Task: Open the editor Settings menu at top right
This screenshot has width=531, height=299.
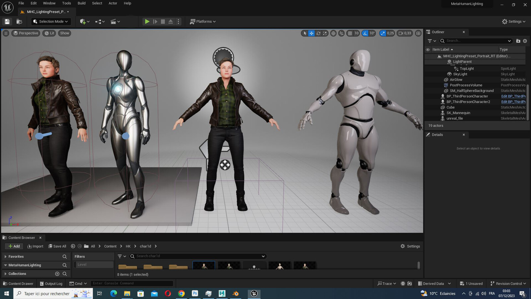Action: point(513,22)
